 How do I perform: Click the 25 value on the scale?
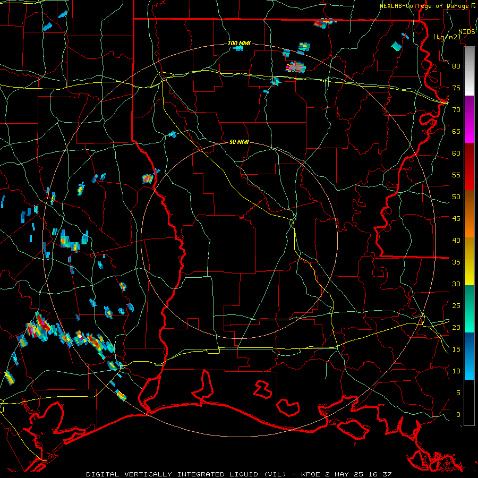[x=456, y=306]
